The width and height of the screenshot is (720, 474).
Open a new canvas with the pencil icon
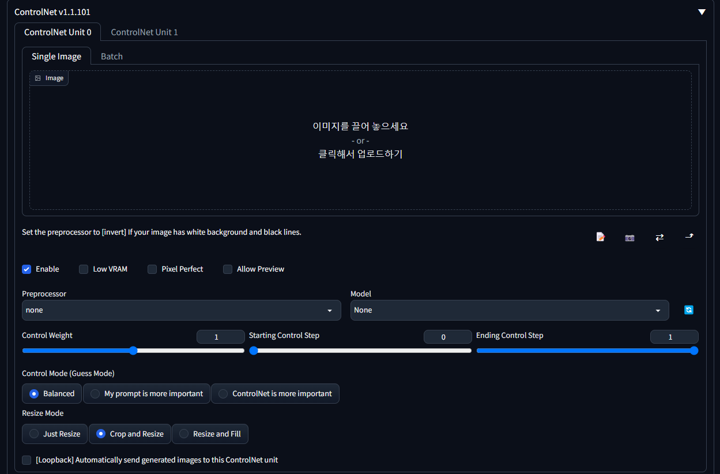pos(600,236)
